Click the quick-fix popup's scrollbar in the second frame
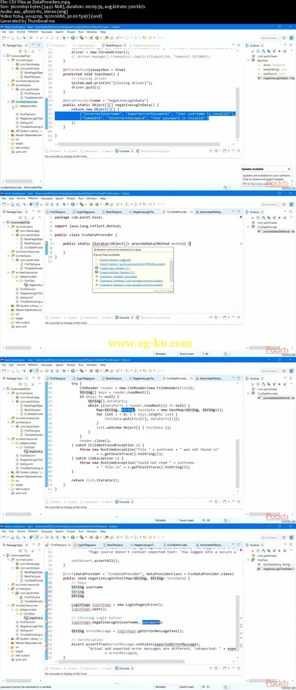The height and width of the screenshot is (690, 296). coord(172,273)
